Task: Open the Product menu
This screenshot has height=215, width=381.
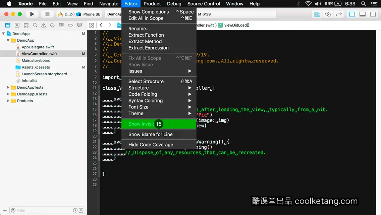Action: coord(152,4)
